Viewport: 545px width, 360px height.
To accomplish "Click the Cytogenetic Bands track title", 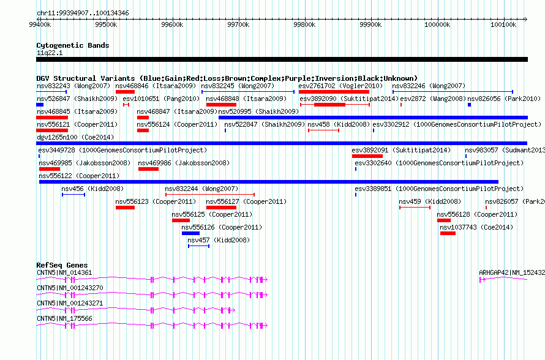I will coord(73,45).
